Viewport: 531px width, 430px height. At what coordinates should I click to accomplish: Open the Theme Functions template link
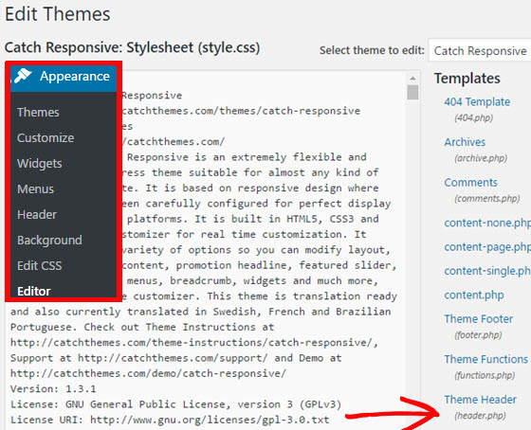tap(485, 359)
